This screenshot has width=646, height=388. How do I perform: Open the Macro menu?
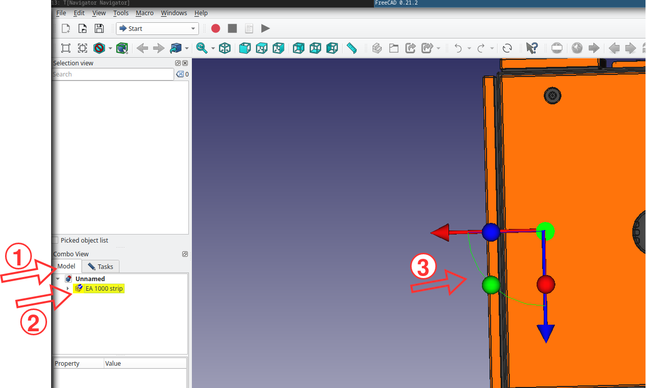click(144, 13)
